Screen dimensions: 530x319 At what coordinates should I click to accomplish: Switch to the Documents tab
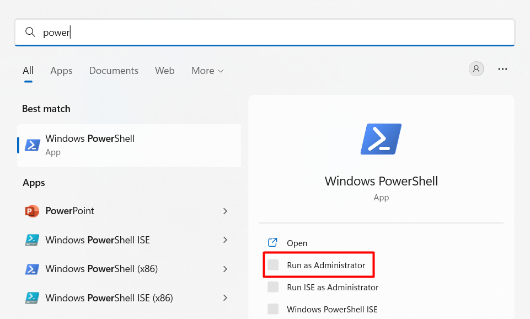[x=114, y=71]
